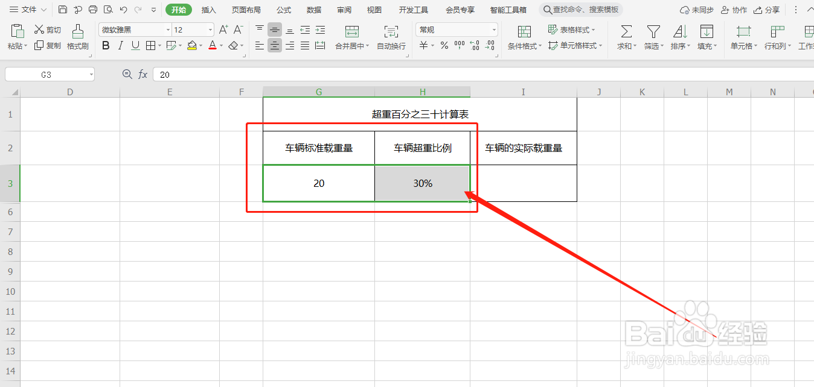Activate the Format Painter 格式刷
This screenshot has width=814, height=387.
pyautogui.click(x=77, y=37)
